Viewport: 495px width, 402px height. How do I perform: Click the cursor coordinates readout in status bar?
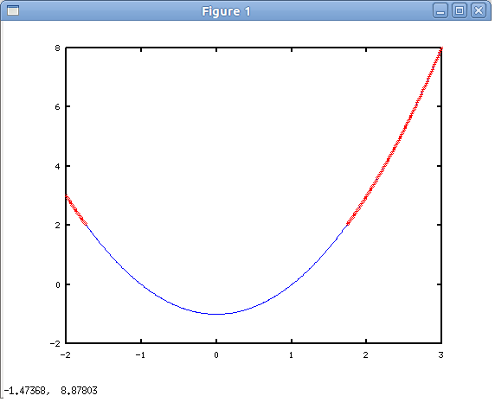[50, 391]
